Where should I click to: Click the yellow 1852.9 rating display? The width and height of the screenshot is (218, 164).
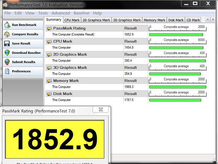click(x=55, y=139)
